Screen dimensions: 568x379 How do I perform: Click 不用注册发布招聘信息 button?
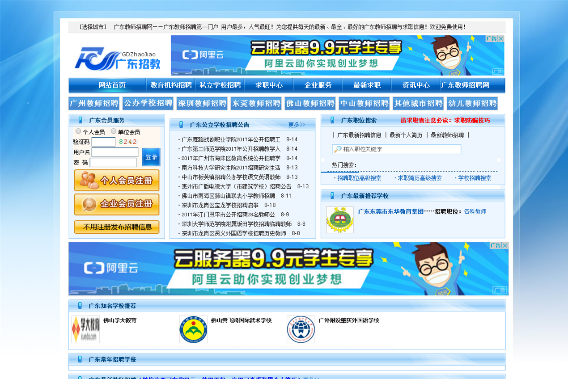point(117,227)
